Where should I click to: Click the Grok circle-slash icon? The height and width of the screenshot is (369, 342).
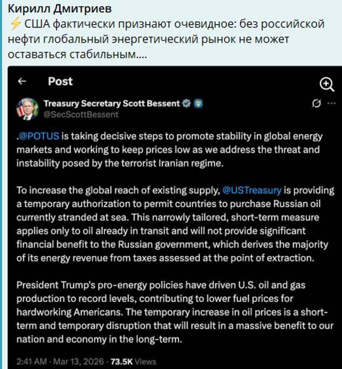[317, 103]
